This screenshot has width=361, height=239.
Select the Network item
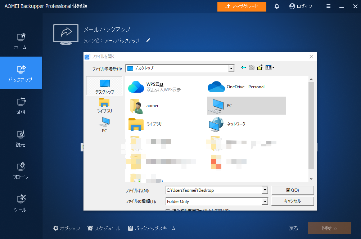227,124
